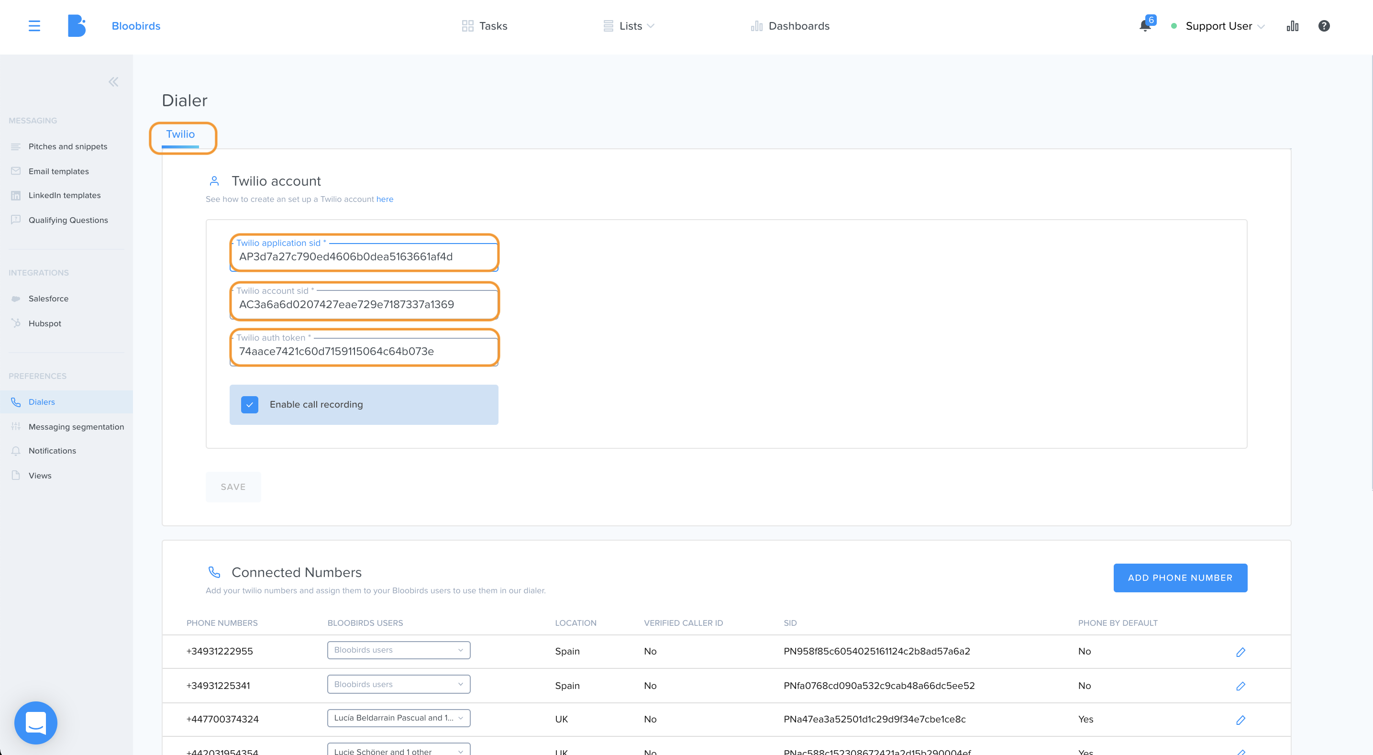Click the Notifications bell sidebar icon
1373x755 pixels.
(15, 451)
